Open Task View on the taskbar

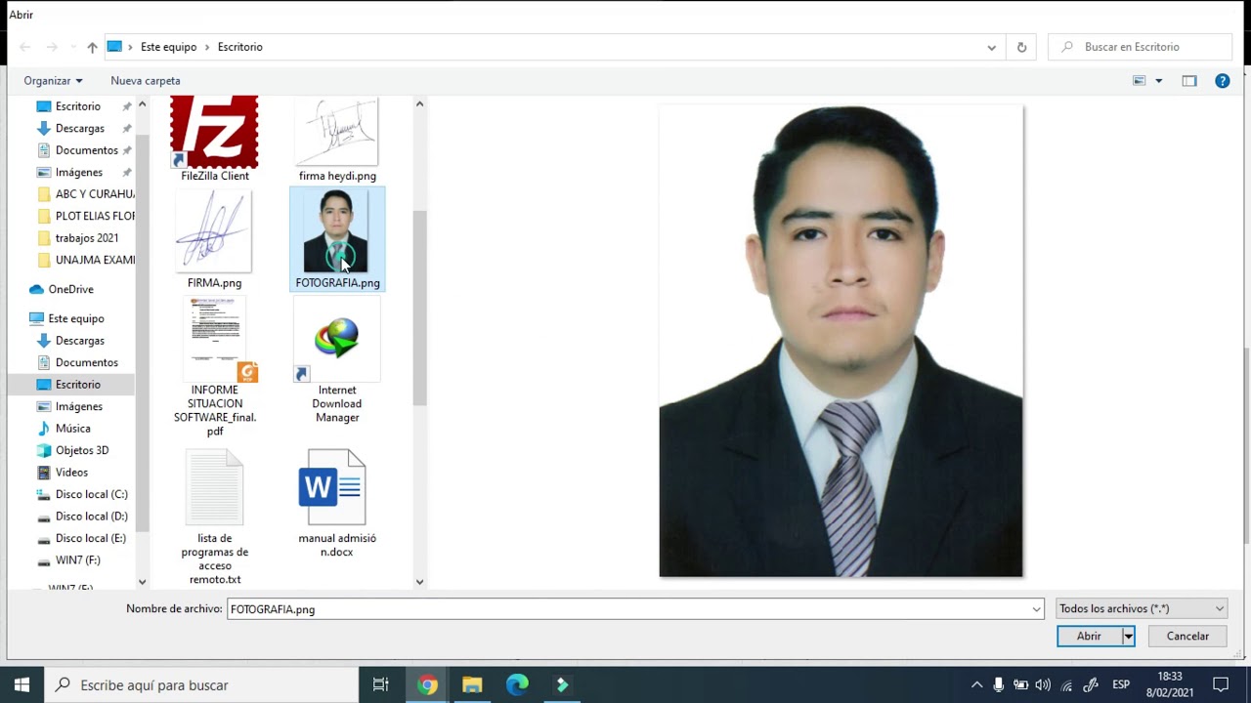tap(381, 684)
